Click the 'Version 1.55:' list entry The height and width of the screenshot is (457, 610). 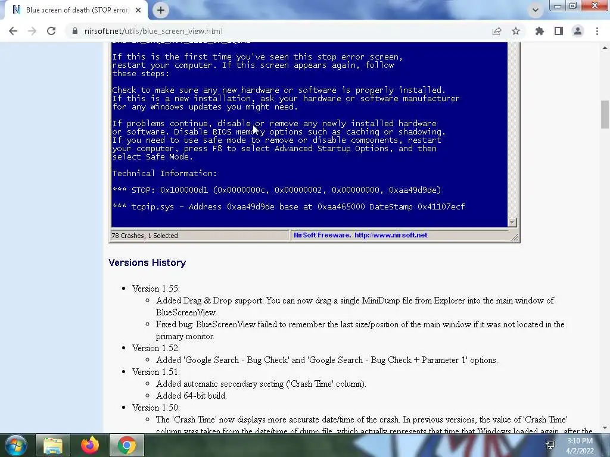tap(155, 289)
